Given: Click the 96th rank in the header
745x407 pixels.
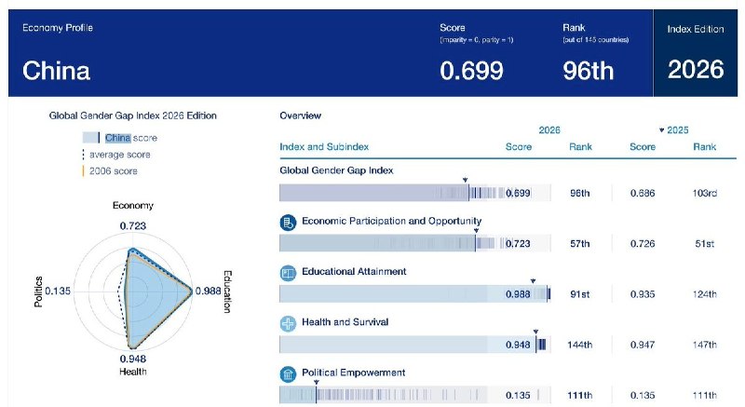Looking at the screenshot, I should pos(589,71).
